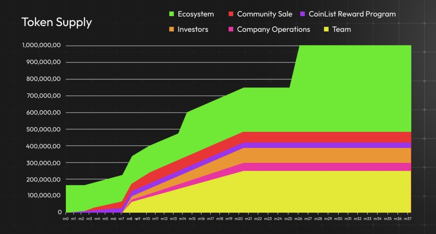Screen dimensions: 436x234
Task: Click the 500,000,00 y-axis label
Action: pyautogui.click(x=44, y=129)
